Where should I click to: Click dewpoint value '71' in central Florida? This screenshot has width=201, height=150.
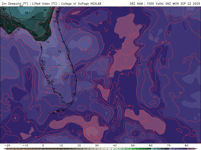[59, 65]
